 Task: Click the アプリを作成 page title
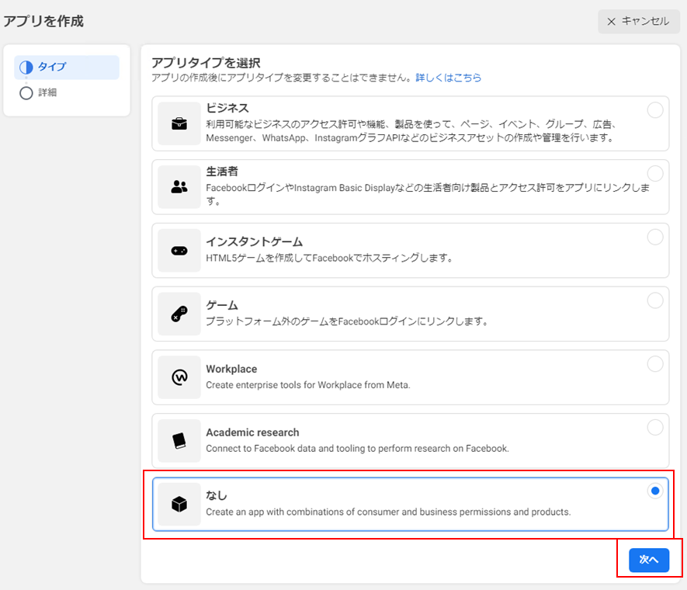[43, 21]
